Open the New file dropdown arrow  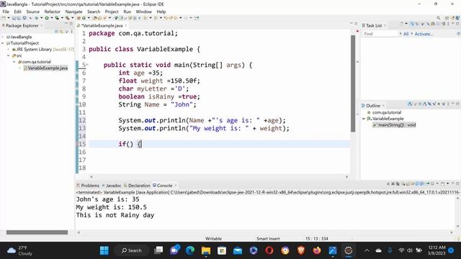pyautogui.click(x=8, y=18)
